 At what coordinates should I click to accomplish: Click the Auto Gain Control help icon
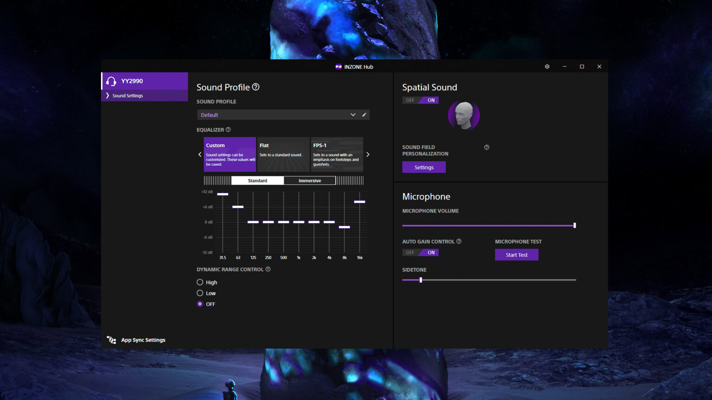tap(459, 241)
